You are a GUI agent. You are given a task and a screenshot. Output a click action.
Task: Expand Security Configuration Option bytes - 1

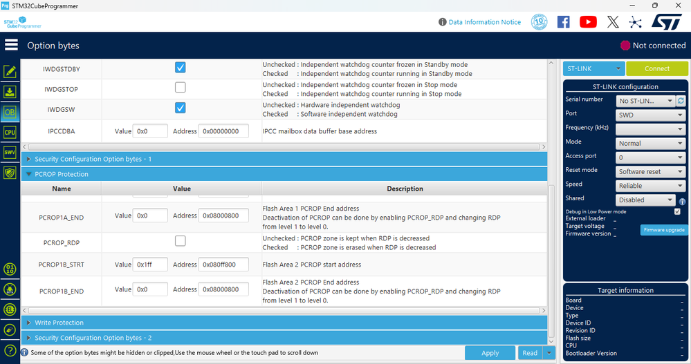click(x=284, y=159)
